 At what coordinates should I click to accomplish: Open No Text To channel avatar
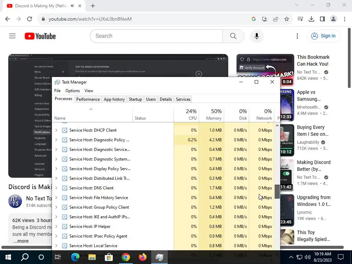tap(15, 201)
